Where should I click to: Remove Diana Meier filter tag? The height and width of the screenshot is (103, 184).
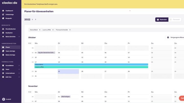click(40, 30)
